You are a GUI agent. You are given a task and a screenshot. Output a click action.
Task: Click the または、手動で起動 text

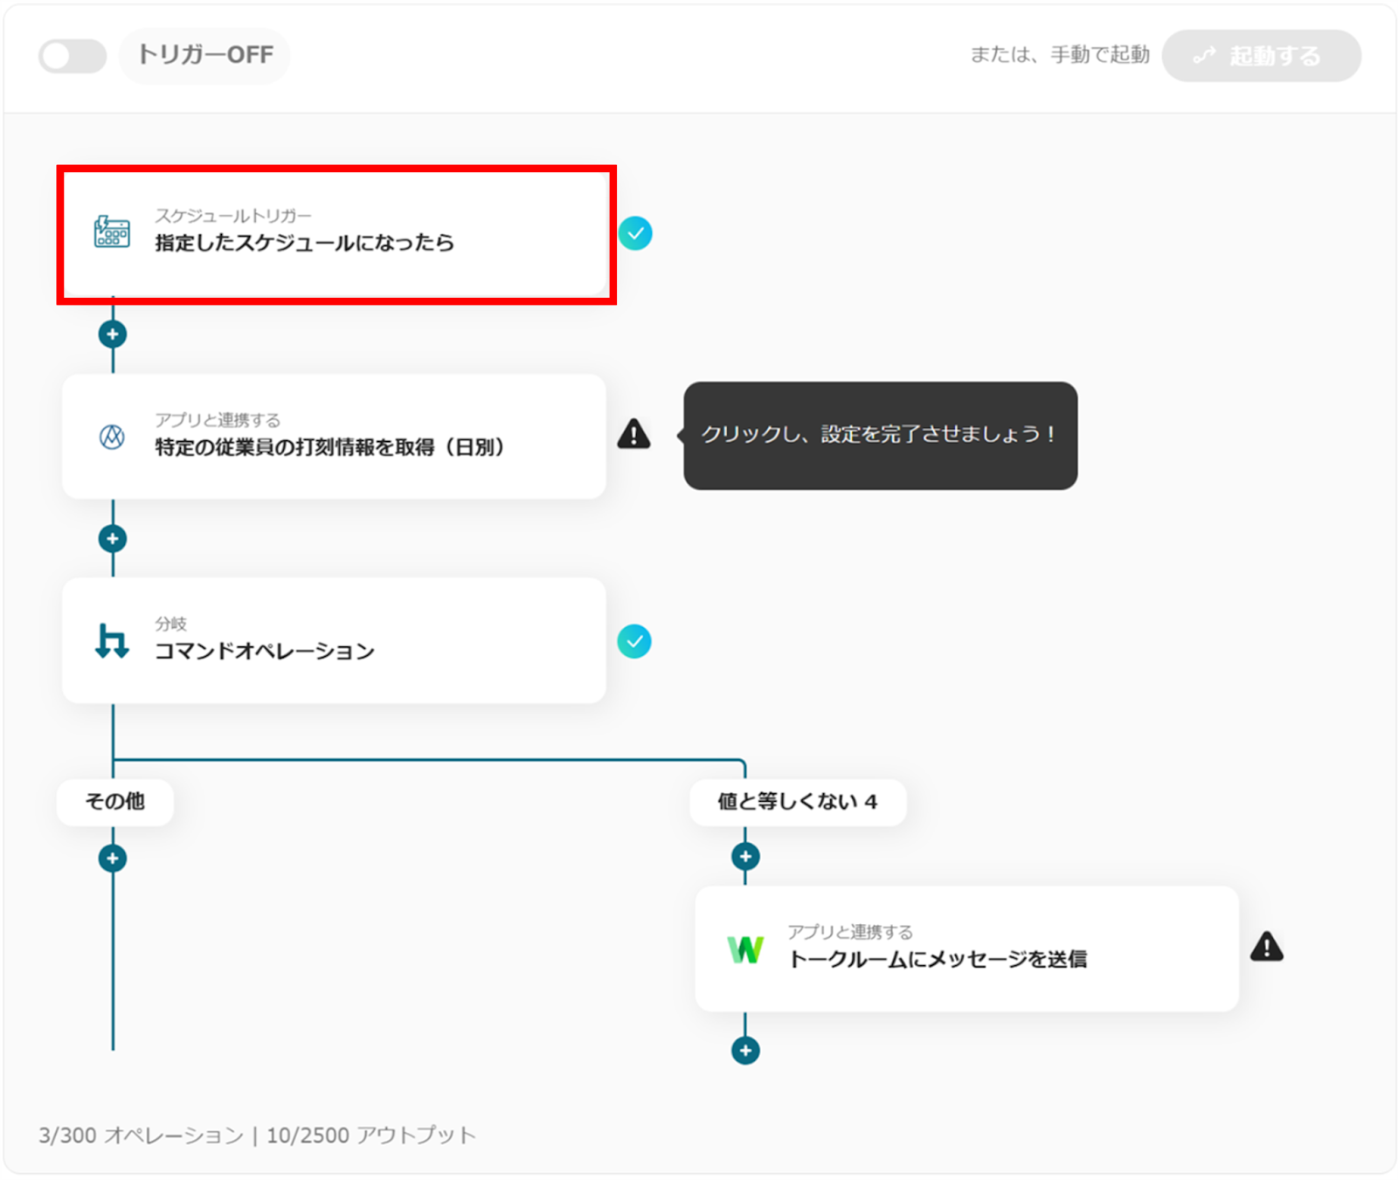[x=1060, y=55]
